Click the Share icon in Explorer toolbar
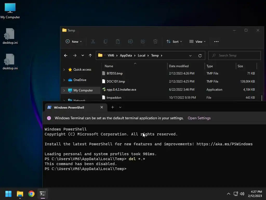This screenshot has height=200, width=266. point(143,41)
